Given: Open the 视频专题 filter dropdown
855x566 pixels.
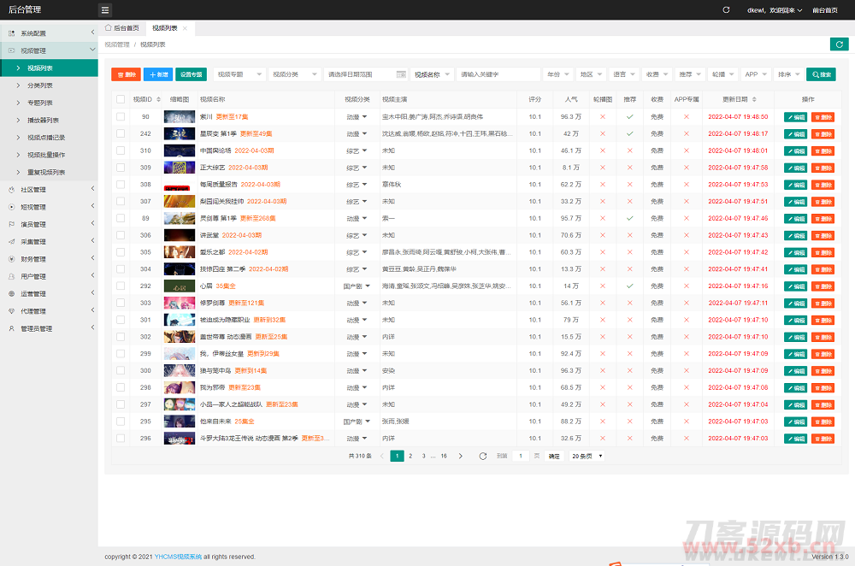Looking at the screenshot, I should 239,74.
